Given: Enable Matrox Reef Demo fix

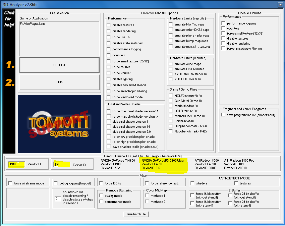Looking at the screenshot, I should pyautogui.click(x=171, y=116).
